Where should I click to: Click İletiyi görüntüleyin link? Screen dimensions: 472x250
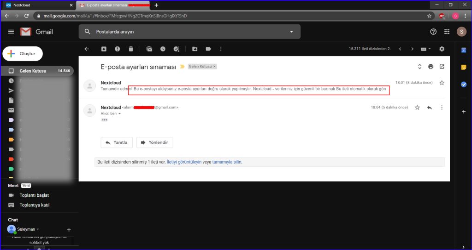[184, 162]
